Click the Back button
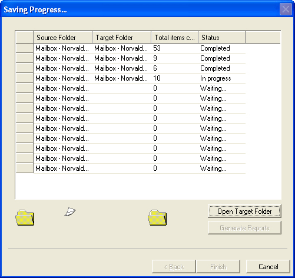295x278 pixels. pos(174,267)
